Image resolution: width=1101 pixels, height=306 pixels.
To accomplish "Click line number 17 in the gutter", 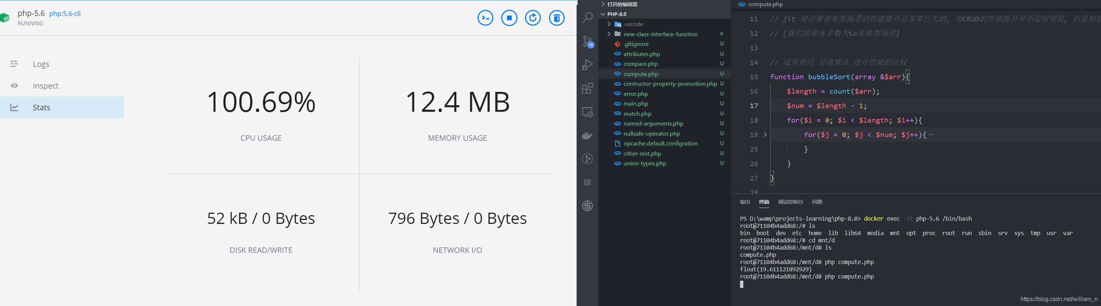I will (754, 106).
